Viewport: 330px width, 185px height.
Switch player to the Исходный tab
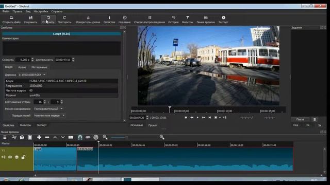coord(137,125)
